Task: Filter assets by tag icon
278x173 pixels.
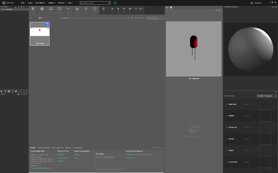Action: (x=118, y=9)
